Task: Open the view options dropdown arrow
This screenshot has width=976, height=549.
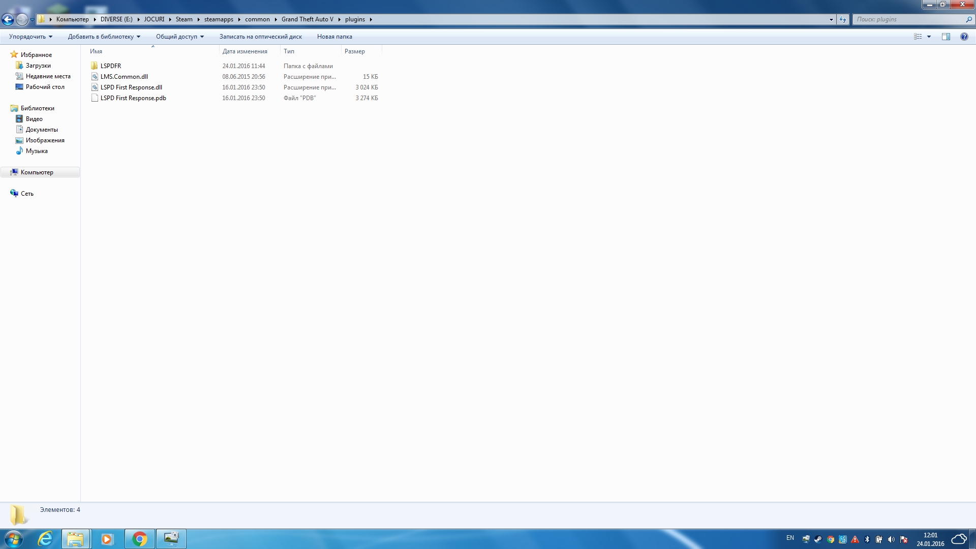Action: (x=929, y=37)
